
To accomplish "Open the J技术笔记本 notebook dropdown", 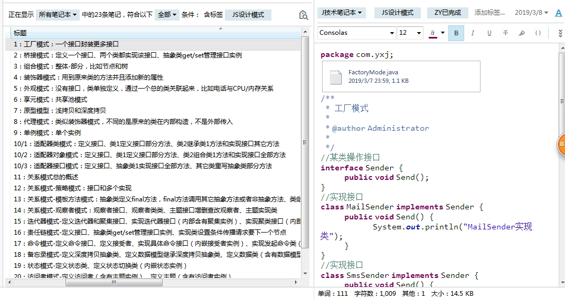I will pos(342,13).
